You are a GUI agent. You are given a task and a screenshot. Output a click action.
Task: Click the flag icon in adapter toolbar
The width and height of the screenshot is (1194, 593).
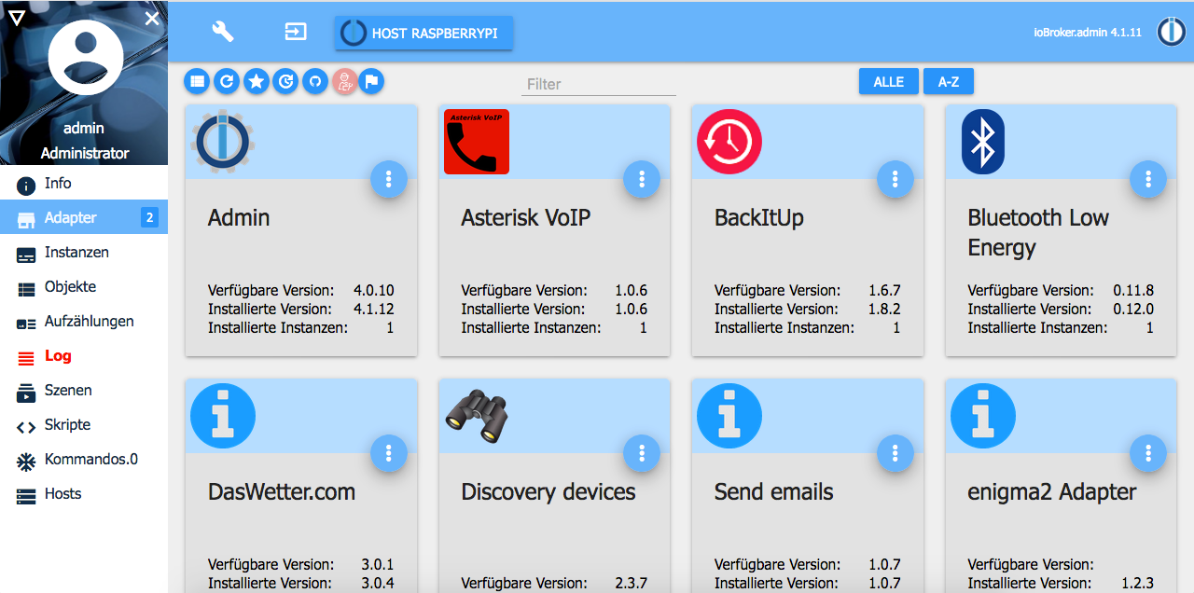click(x=372, y=82)
